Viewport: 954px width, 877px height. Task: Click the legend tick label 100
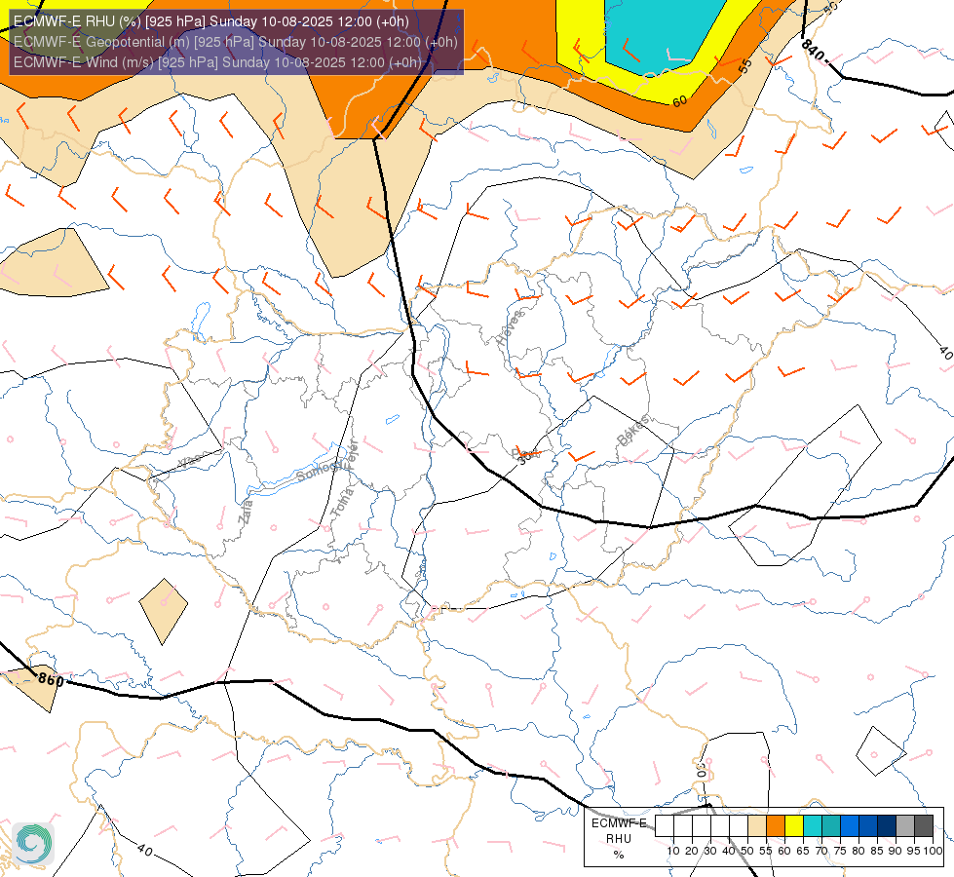(934, 851)
